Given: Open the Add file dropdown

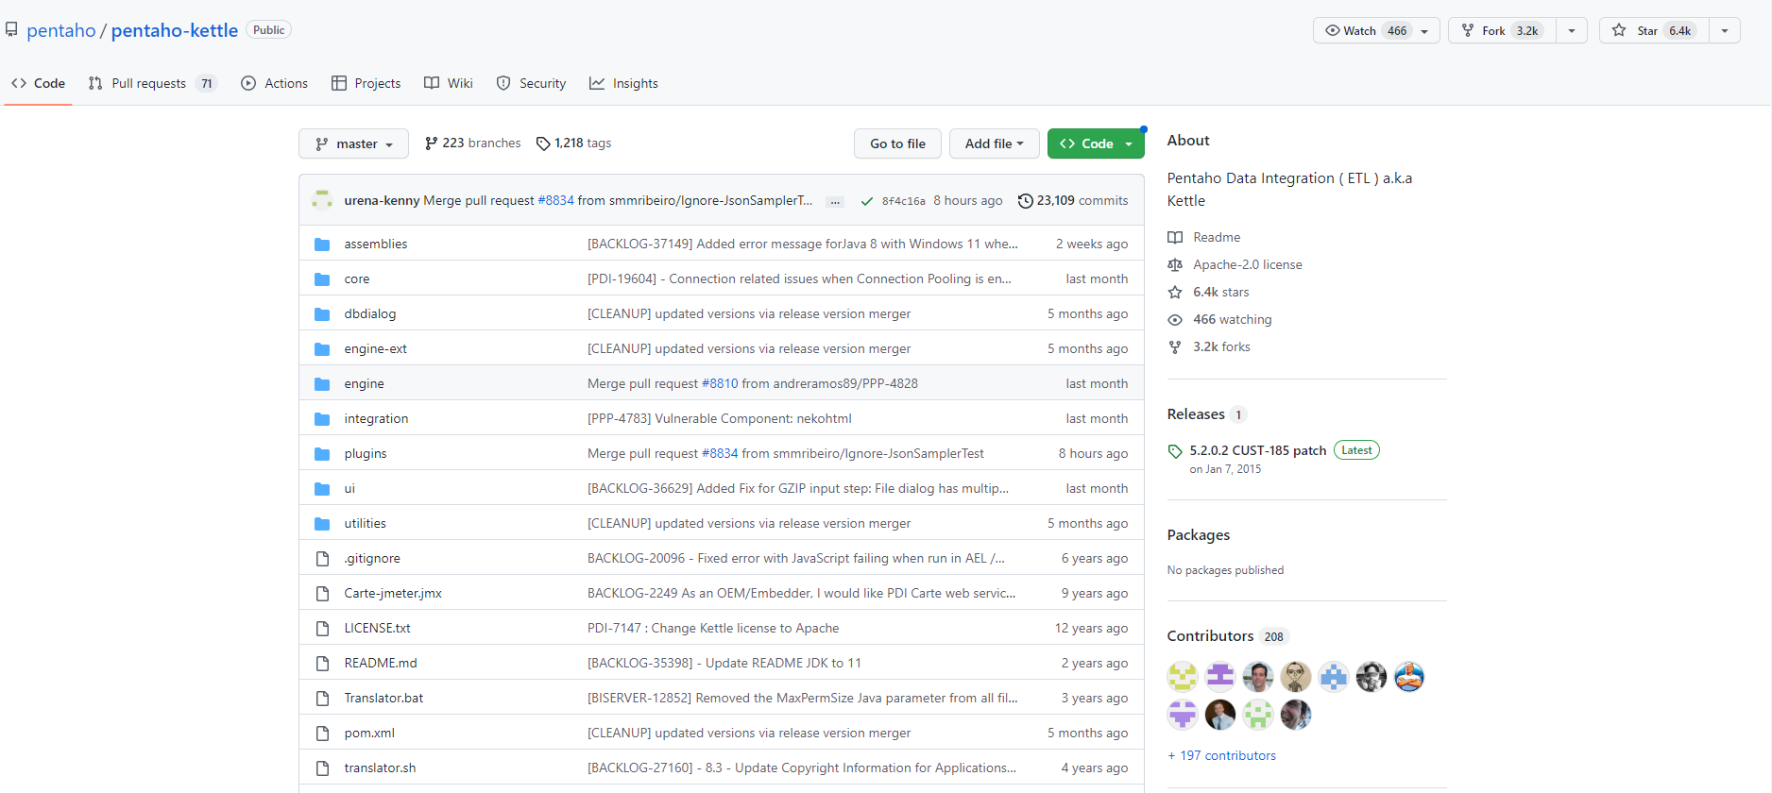Looking at the screenshot, I should click(994, 143).
